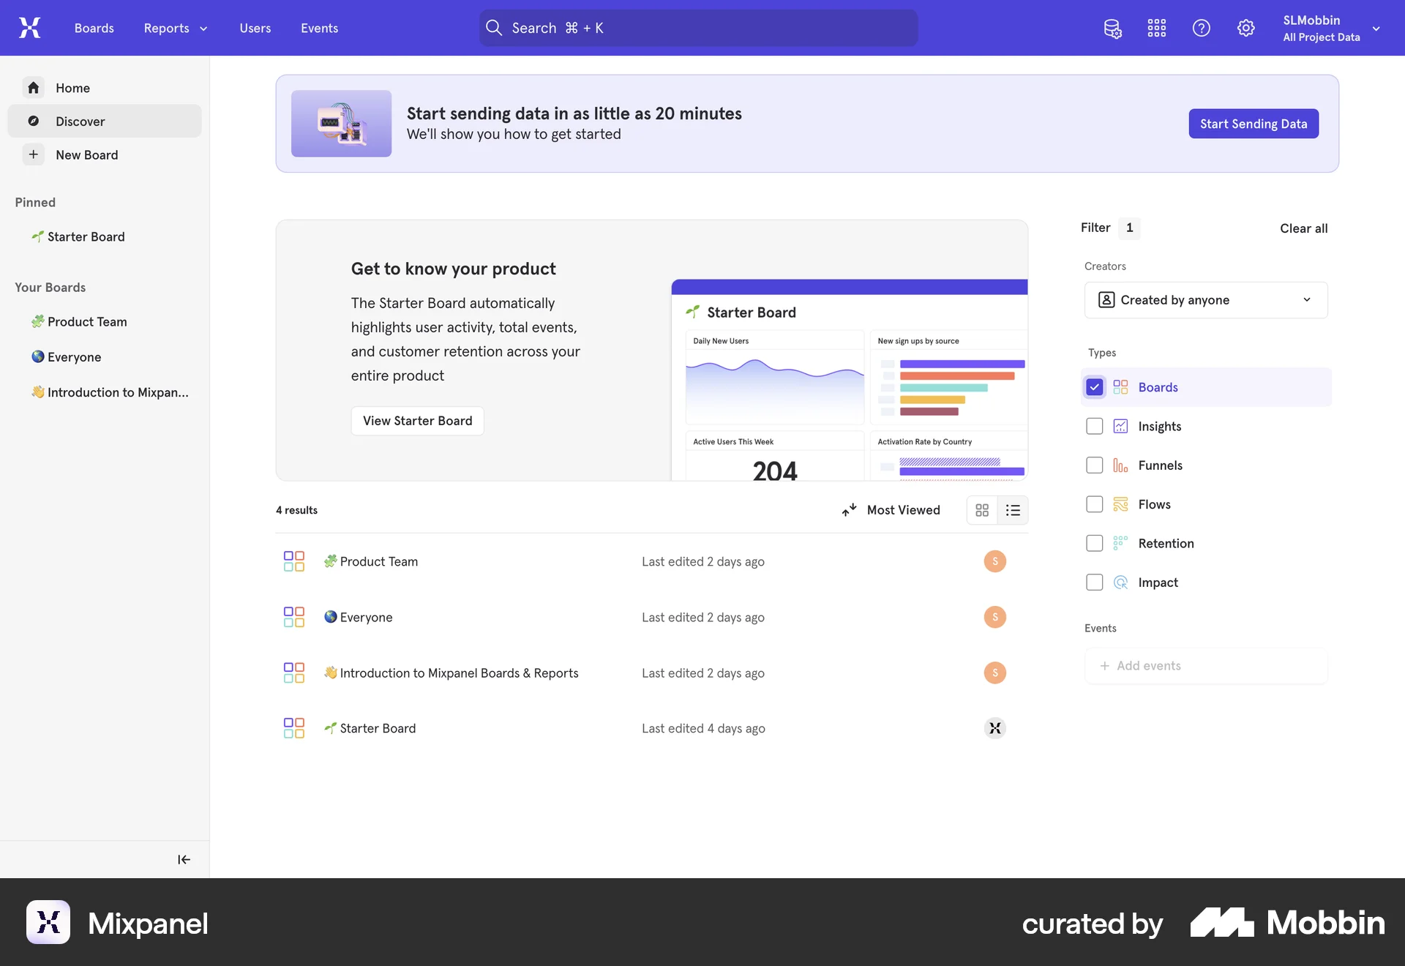This screenshot has height=966, width=1405.
Task: Click the Funnels bar type icon
Action: [1120, 465]
